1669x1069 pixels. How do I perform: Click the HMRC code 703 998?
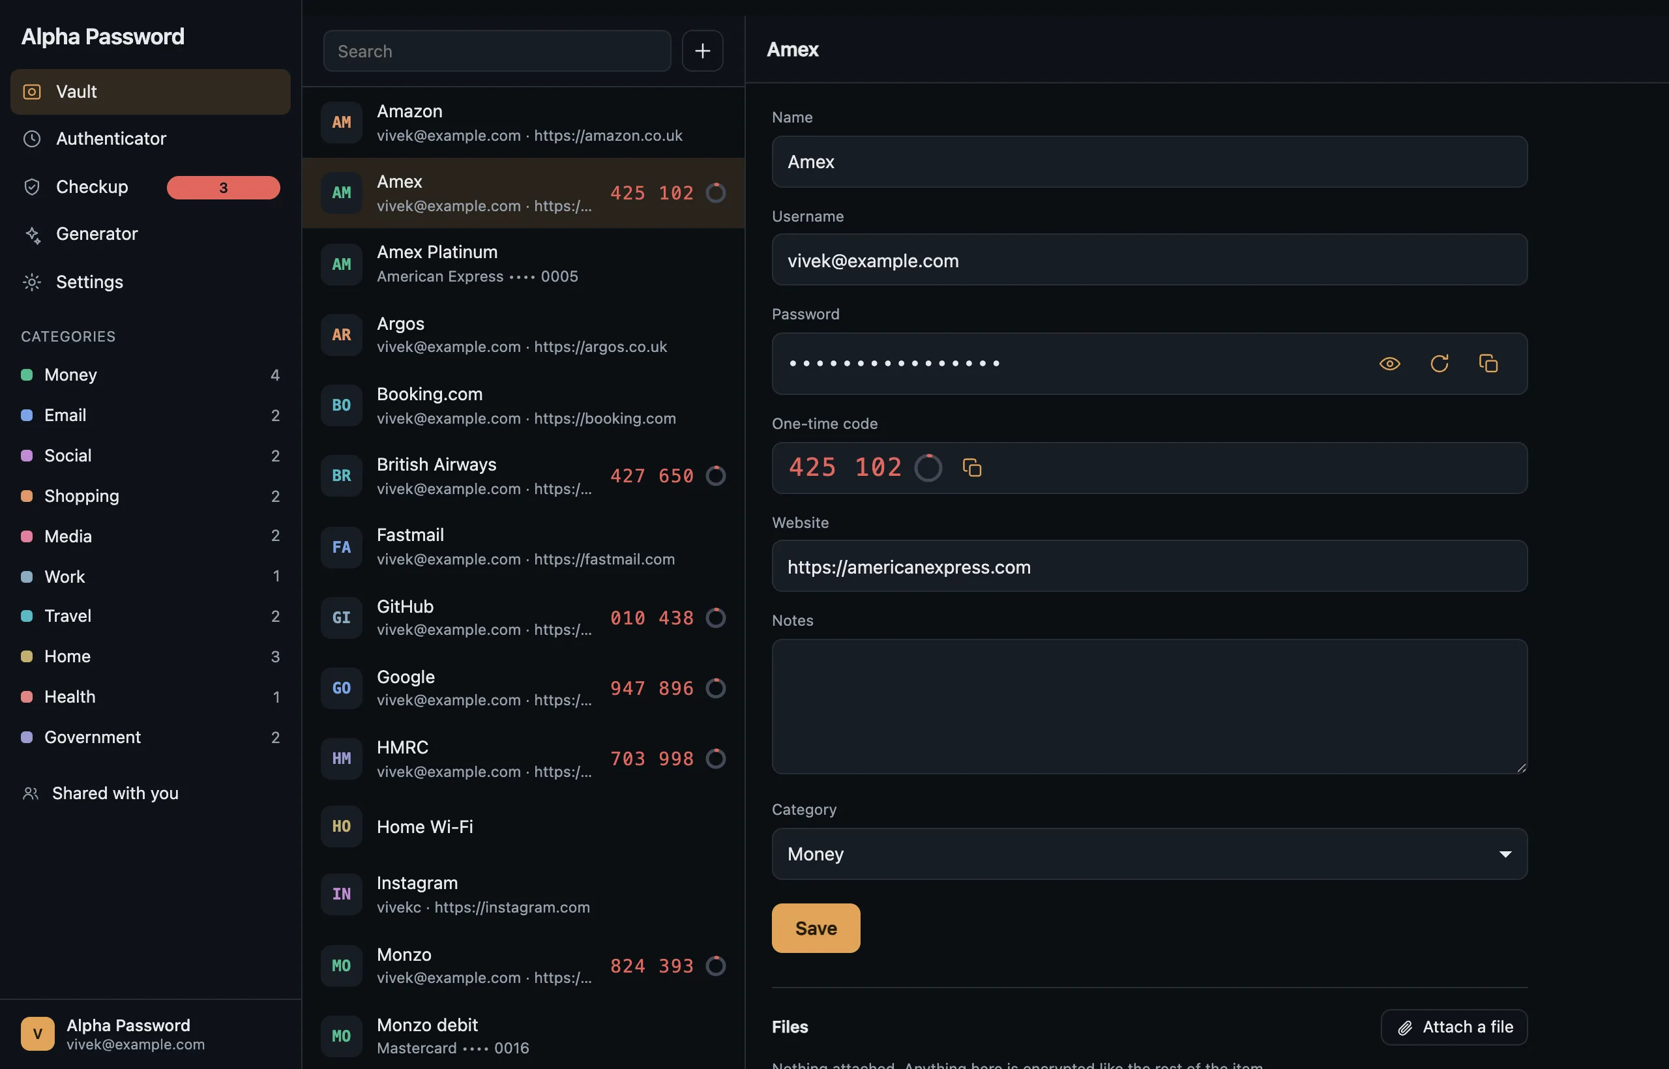tap(652, 759)
